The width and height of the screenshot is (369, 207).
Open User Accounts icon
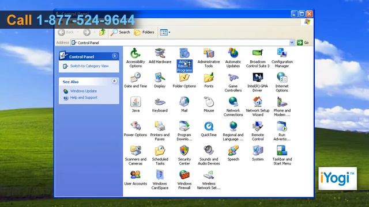click(135, 178)
